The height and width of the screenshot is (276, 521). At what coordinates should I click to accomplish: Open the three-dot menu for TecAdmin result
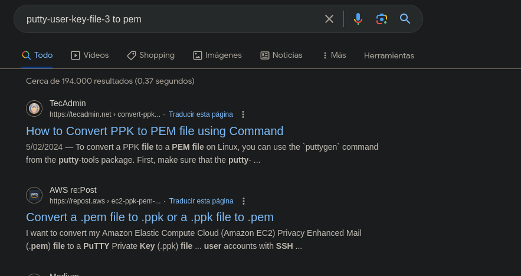click(x=243, y=114)
